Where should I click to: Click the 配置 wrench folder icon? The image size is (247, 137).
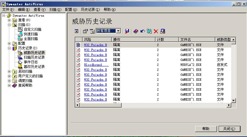[x=15, y=43]
